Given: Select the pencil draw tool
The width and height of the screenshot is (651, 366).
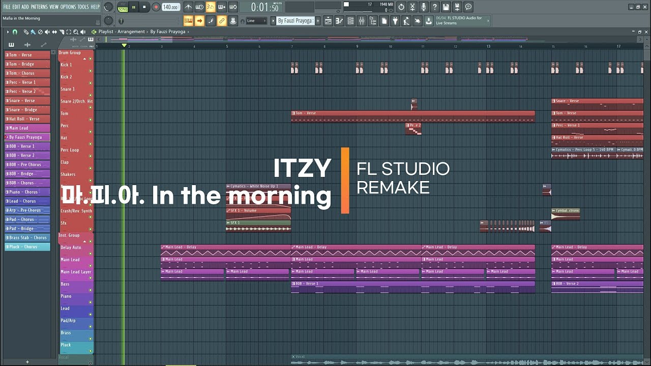Looking at the screenshot, I should 26,32.
